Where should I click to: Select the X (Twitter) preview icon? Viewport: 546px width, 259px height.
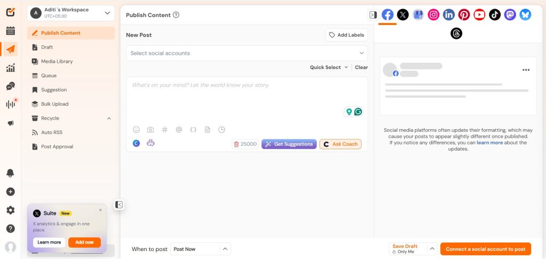coord(403,14)
